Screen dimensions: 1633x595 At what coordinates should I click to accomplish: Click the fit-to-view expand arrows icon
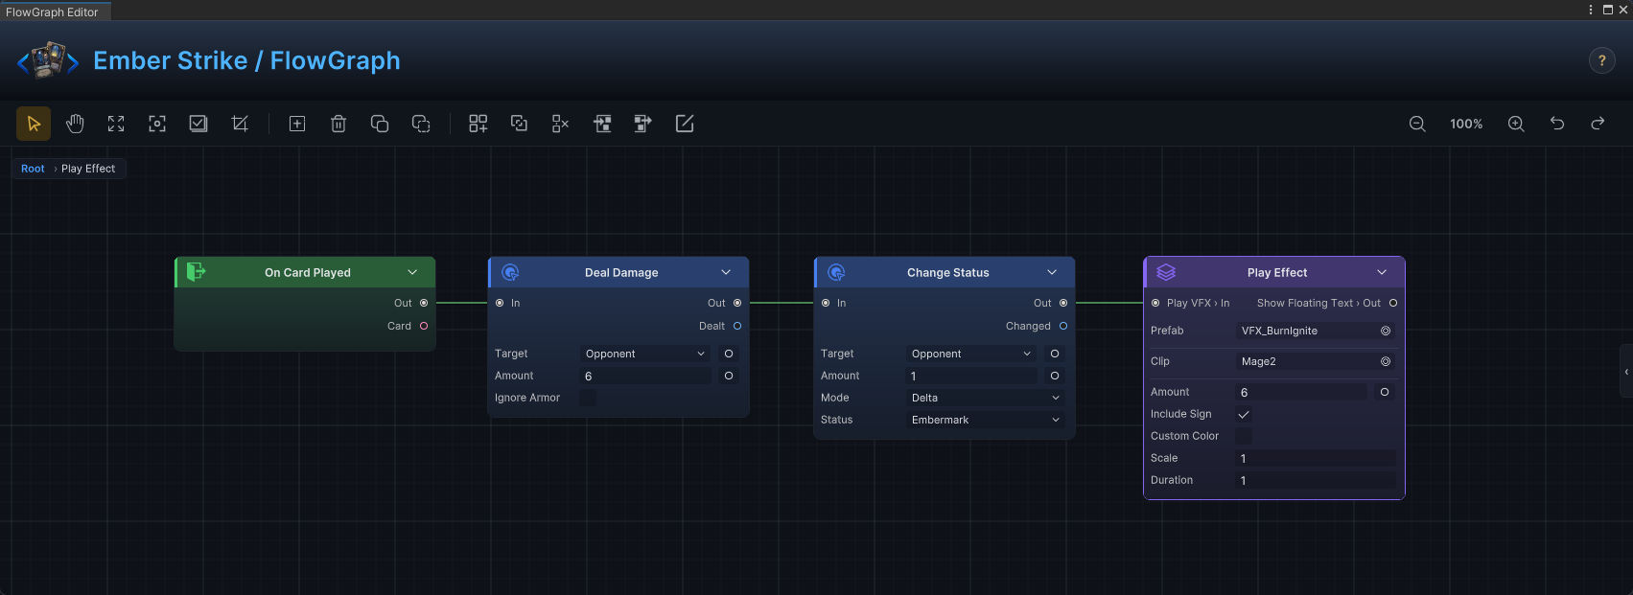(116, 124)
